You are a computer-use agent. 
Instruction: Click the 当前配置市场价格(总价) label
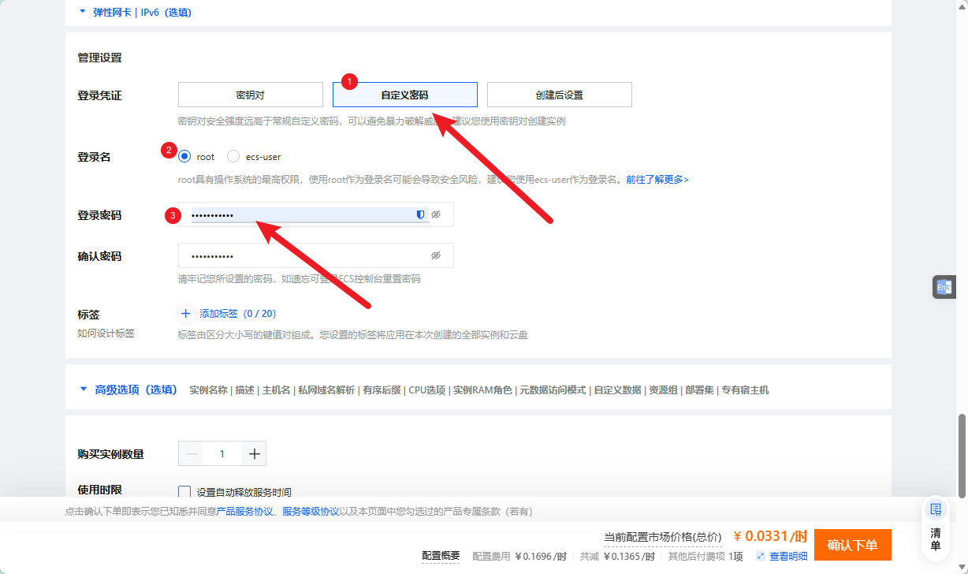(662, 537)
